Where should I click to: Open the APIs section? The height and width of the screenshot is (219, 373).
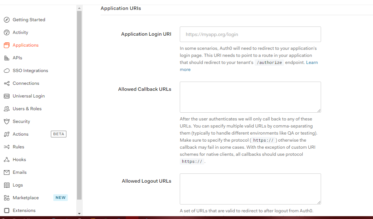click(17, 58)
